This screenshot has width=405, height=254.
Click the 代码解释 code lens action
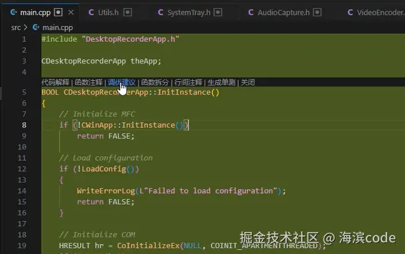(55, 83)
